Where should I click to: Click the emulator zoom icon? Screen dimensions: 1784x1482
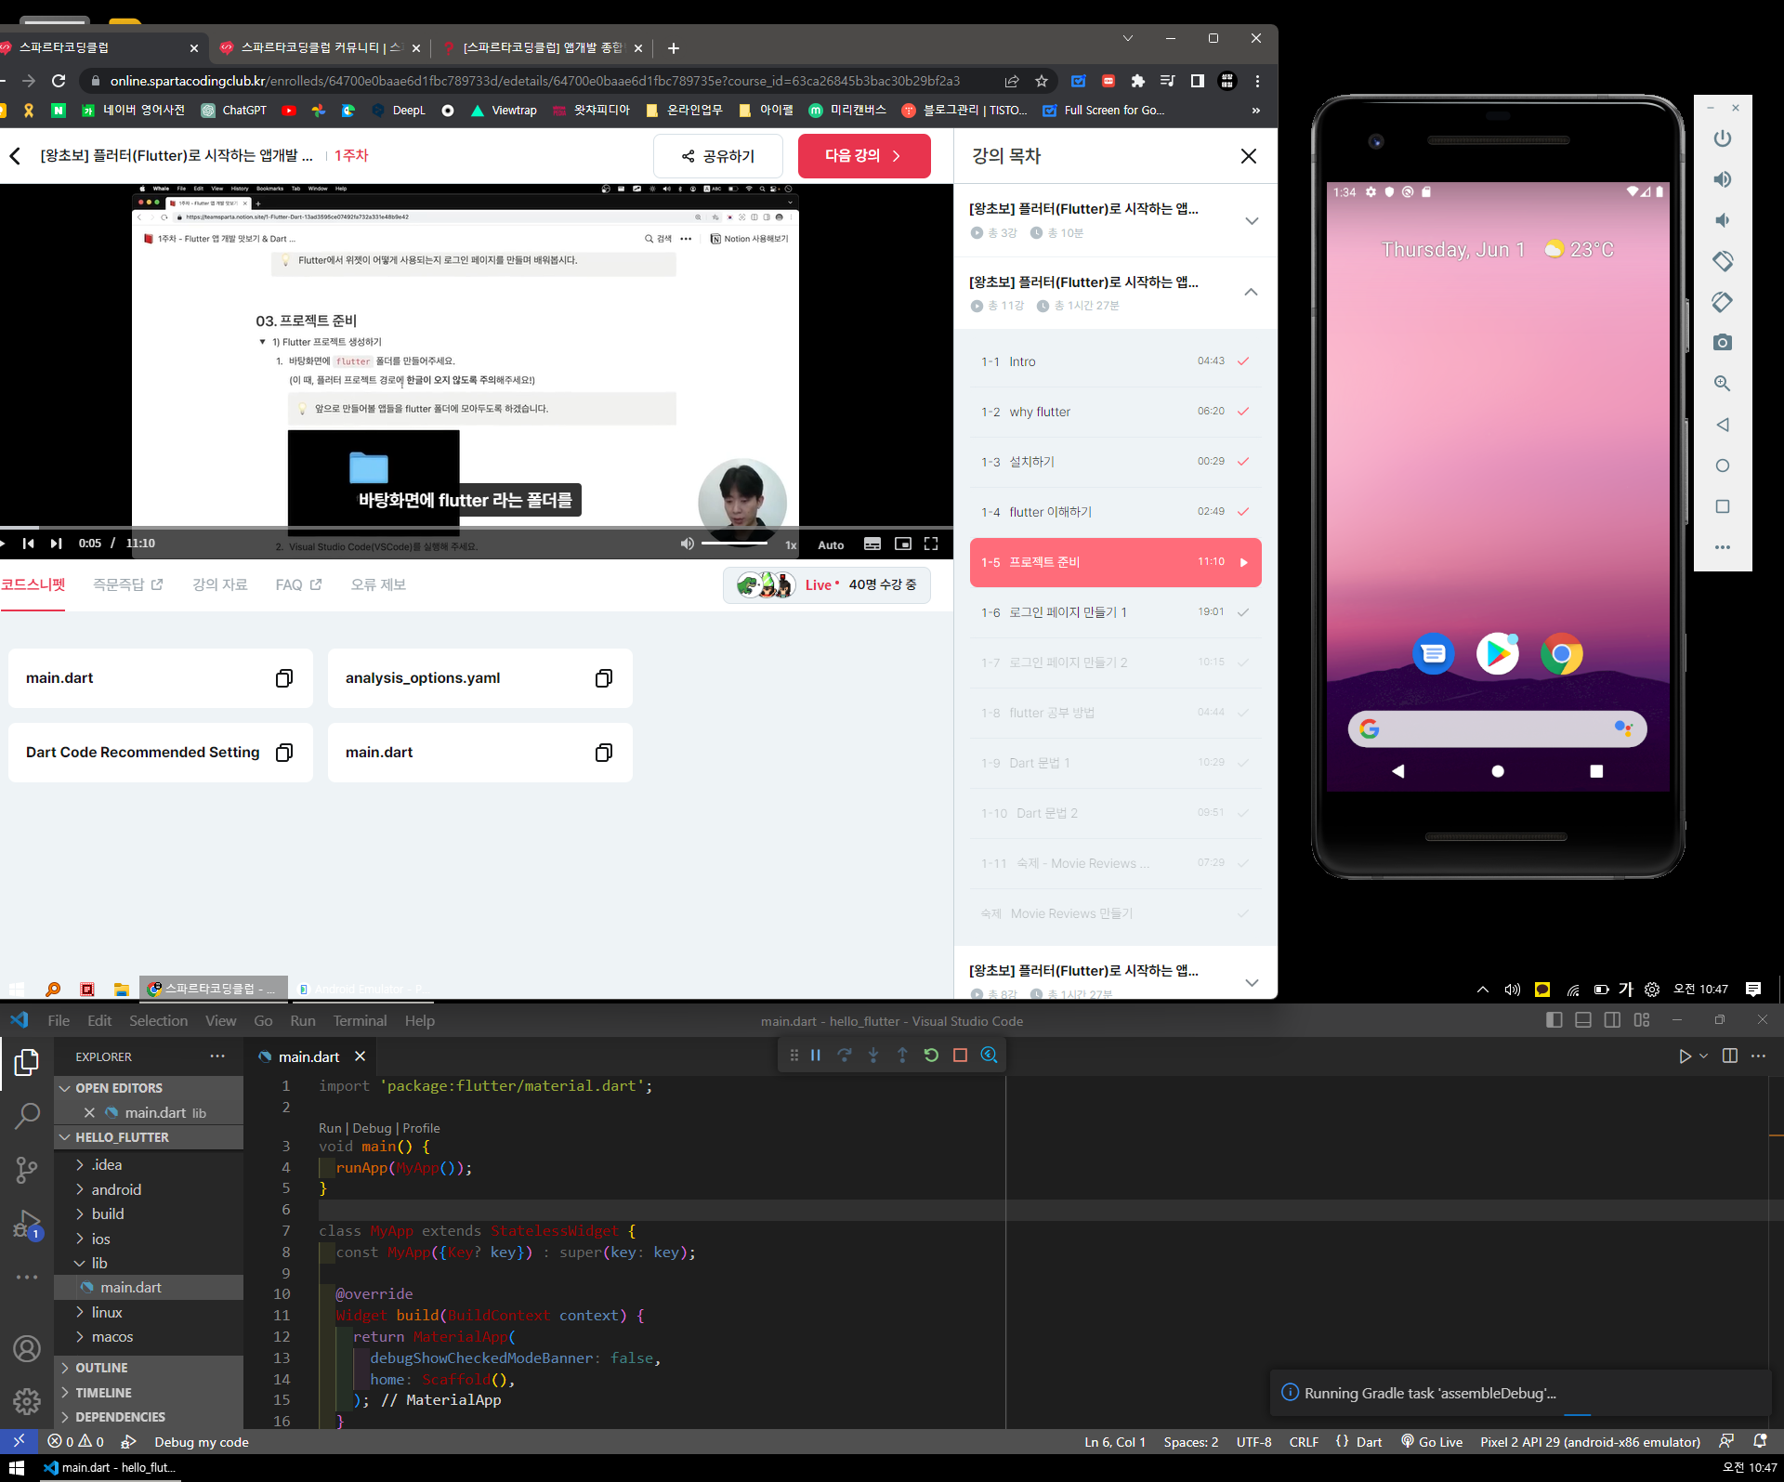[1723, 384]
